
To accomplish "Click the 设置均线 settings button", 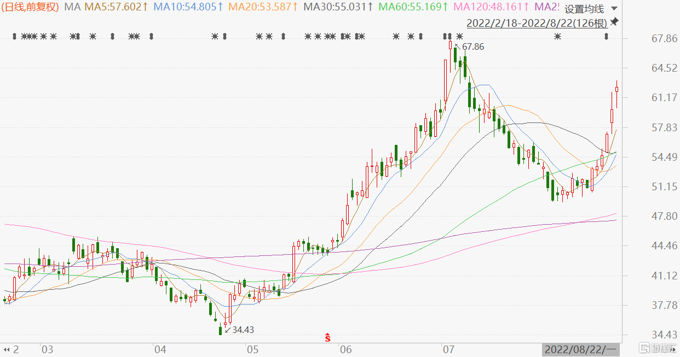I will pos(584,9).
